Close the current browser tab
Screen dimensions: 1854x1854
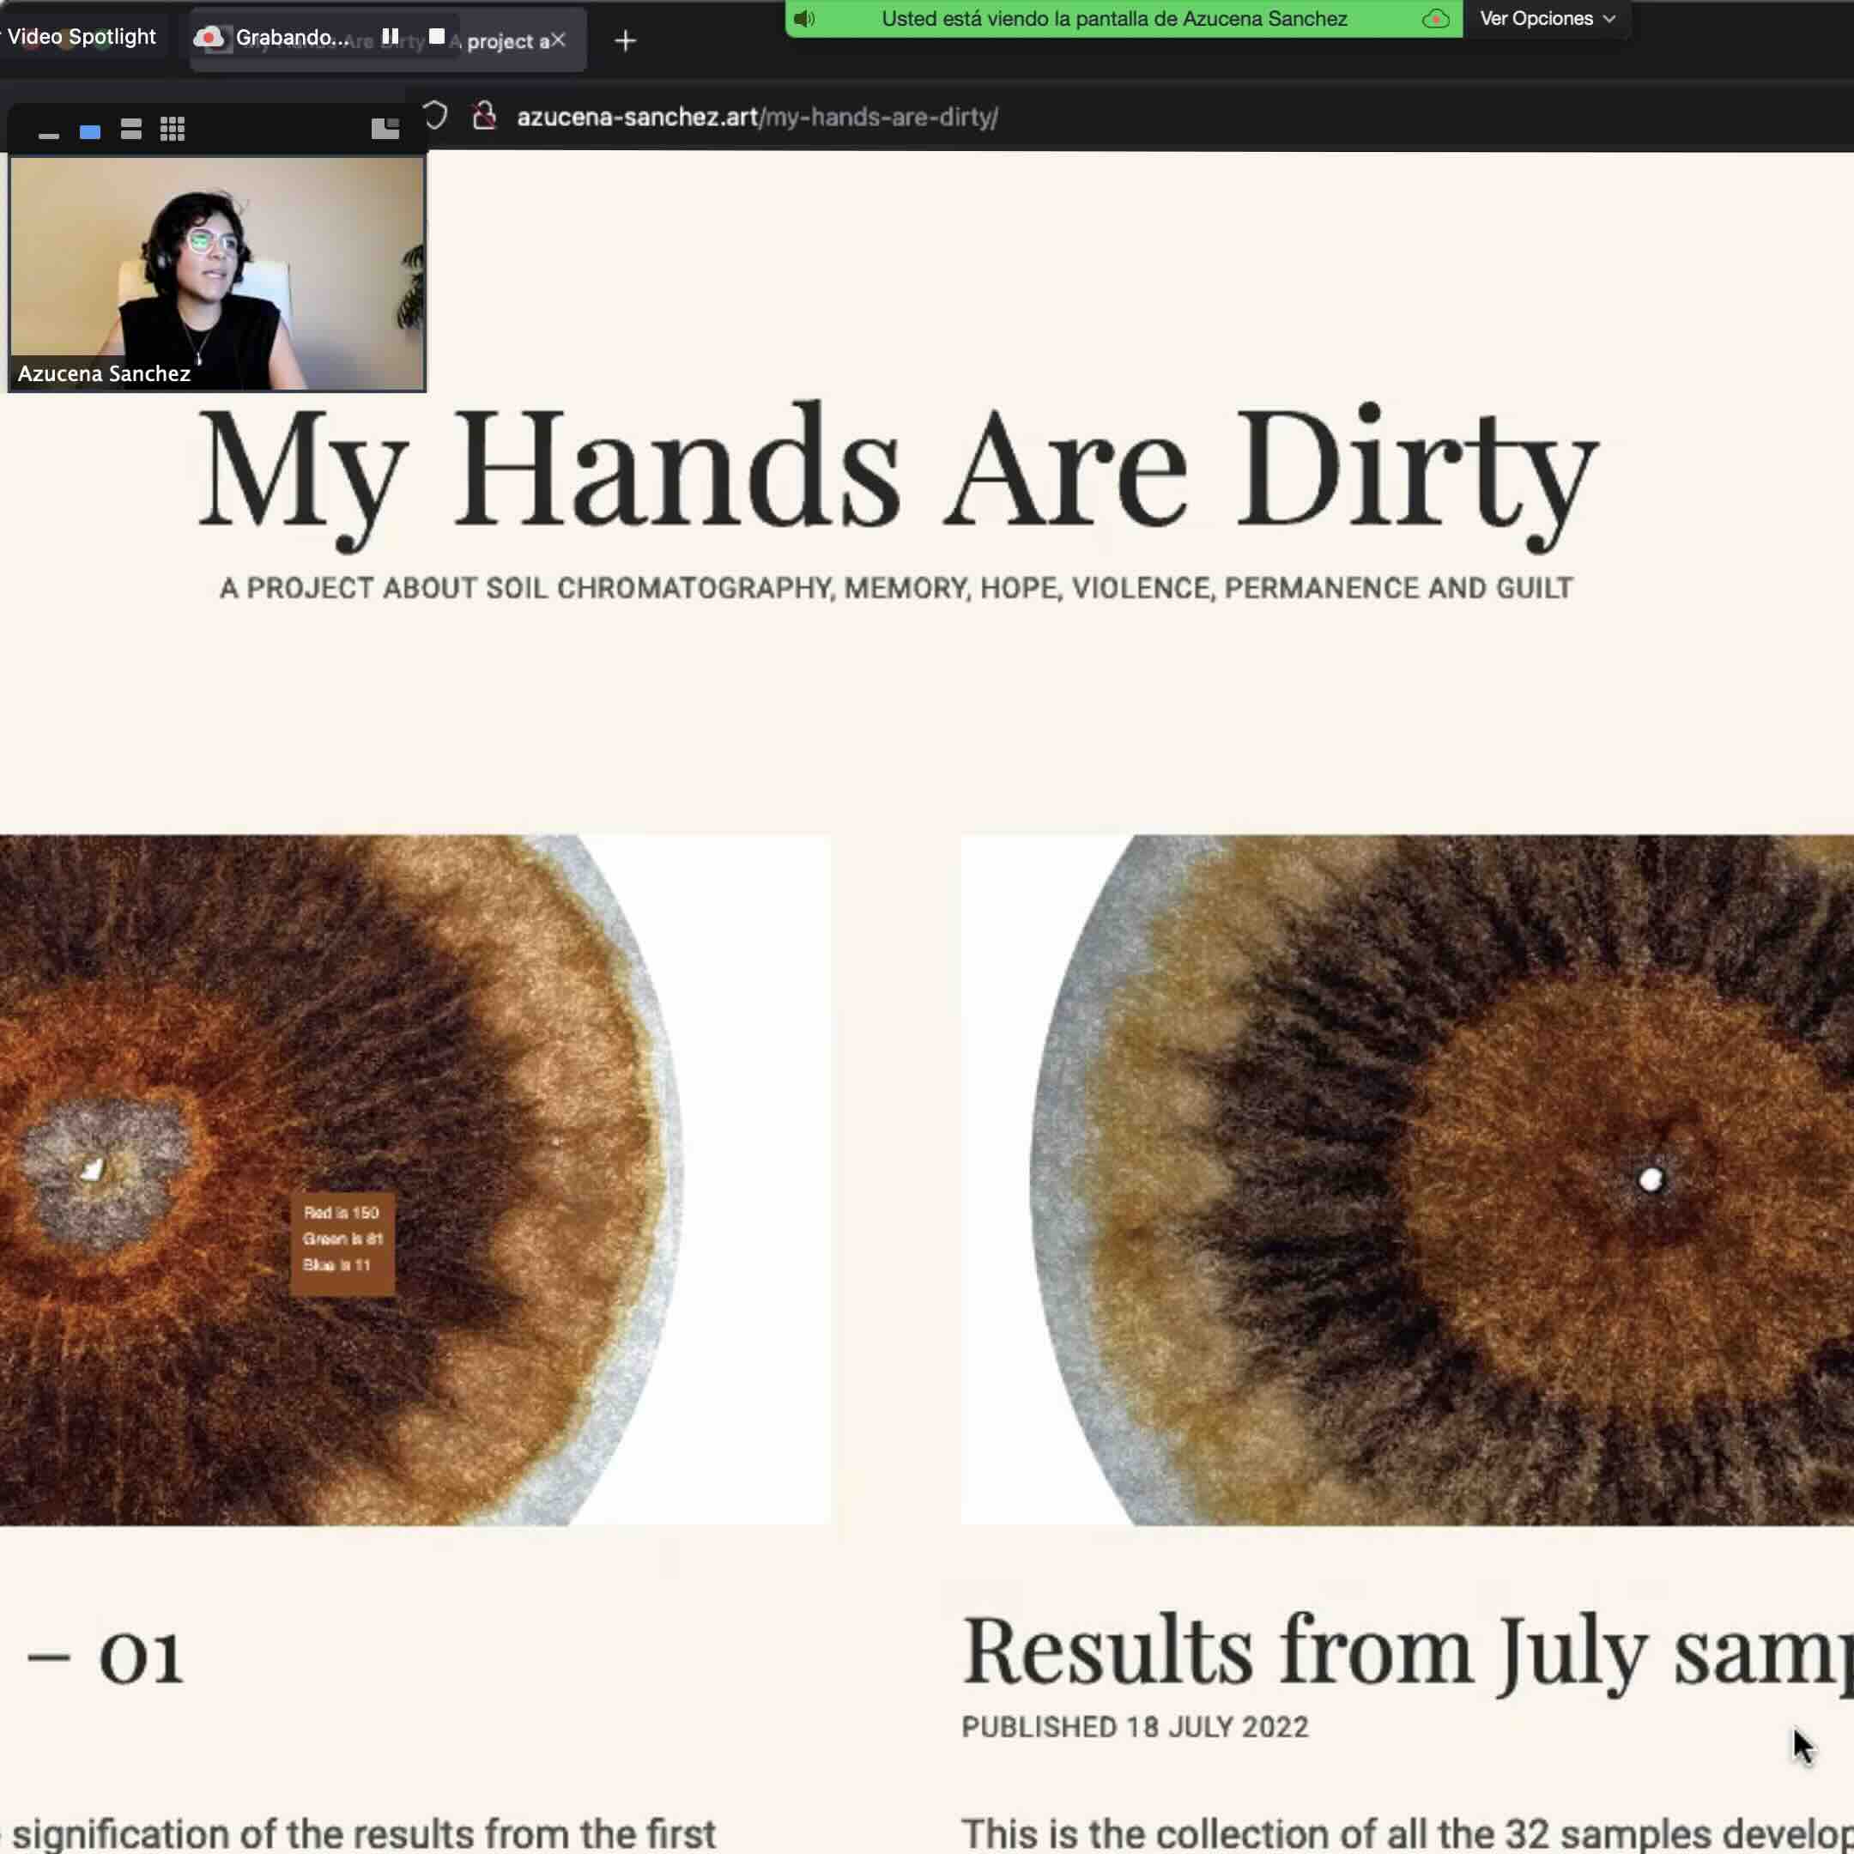[x=559, y=40]
